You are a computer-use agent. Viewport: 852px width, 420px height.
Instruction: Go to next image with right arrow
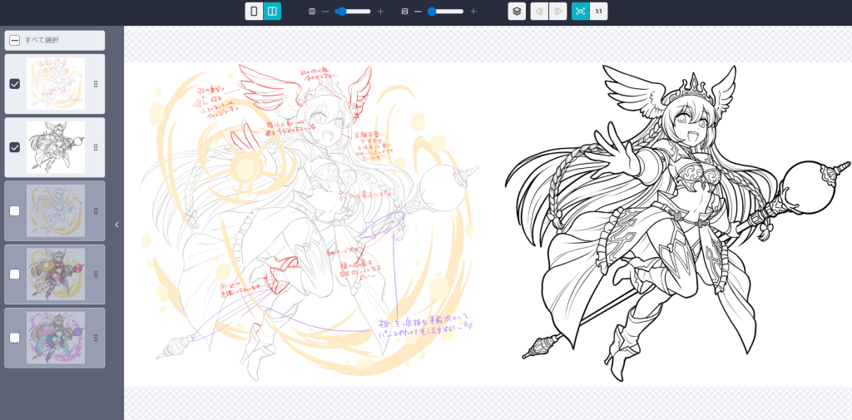pos(558,12)
